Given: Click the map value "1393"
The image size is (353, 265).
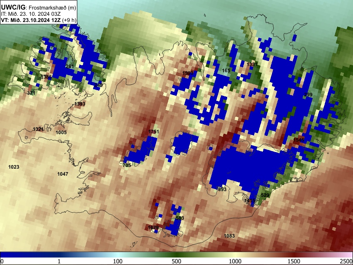Looking at the screenshot, I should pos(80,104).
